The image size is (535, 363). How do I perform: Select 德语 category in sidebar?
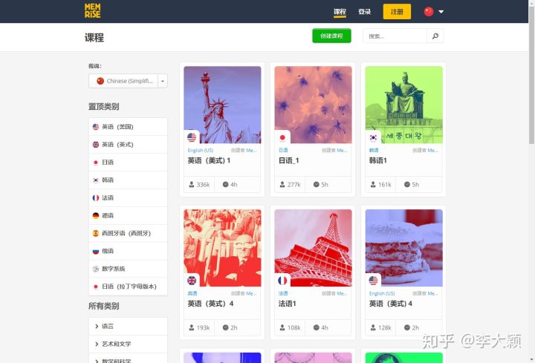pos(128,215)
